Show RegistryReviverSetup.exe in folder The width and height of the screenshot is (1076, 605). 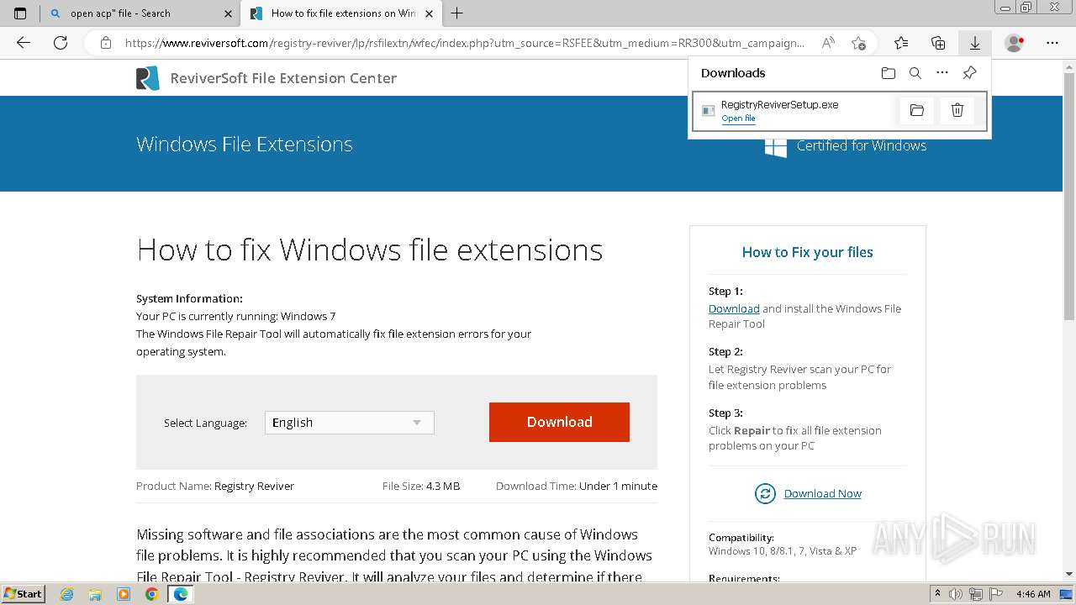[x=917, y=110]
